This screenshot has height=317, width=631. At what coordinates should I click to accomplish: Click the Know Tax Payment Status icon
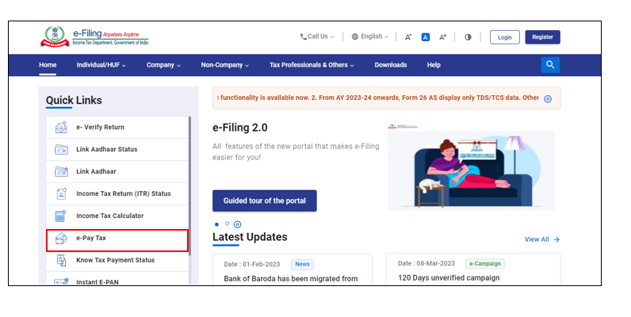(x=61, y=261)
